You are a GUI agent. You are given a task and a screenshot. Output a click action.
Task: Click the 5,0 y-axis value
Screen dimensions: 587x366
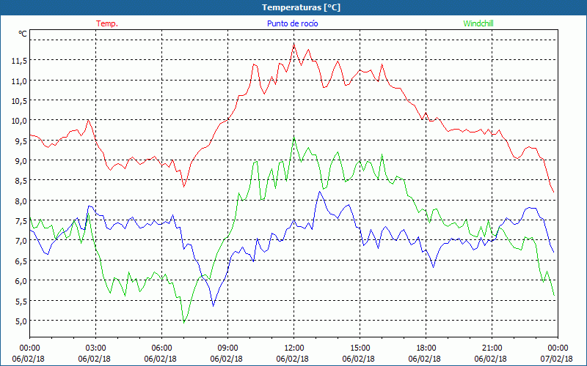[21, 321]
